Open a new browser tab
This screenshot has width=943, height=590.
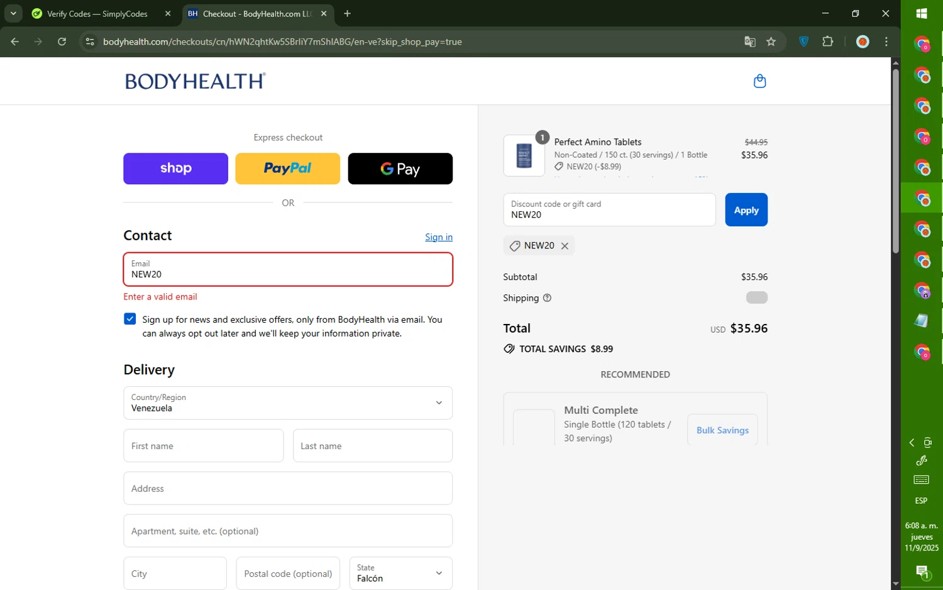[x=348, y=13]
